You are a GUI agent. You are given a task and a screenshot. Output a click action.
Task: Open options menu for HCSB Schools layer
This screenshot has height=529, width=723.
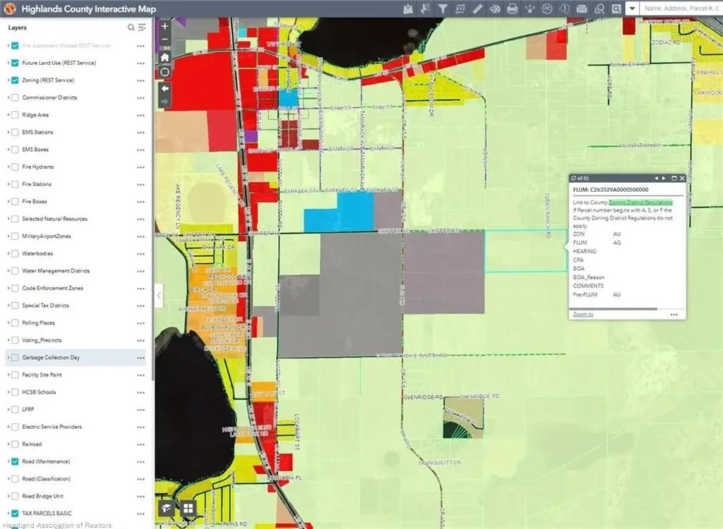[x=141, y=393]
